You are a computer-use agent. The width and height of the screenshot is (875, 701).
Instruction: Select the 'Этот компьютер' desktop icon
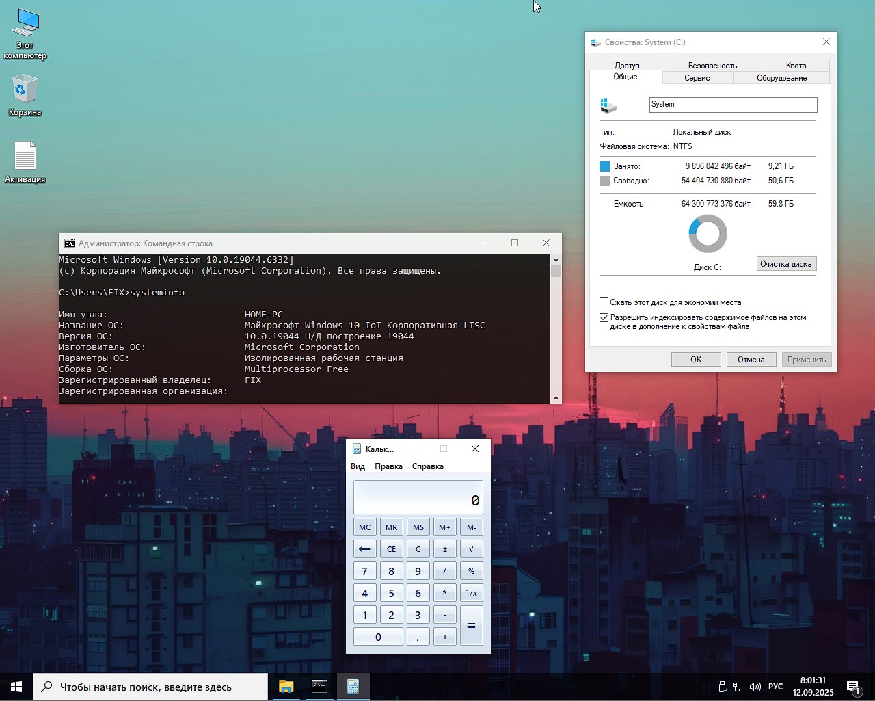[x=25, y=24]
